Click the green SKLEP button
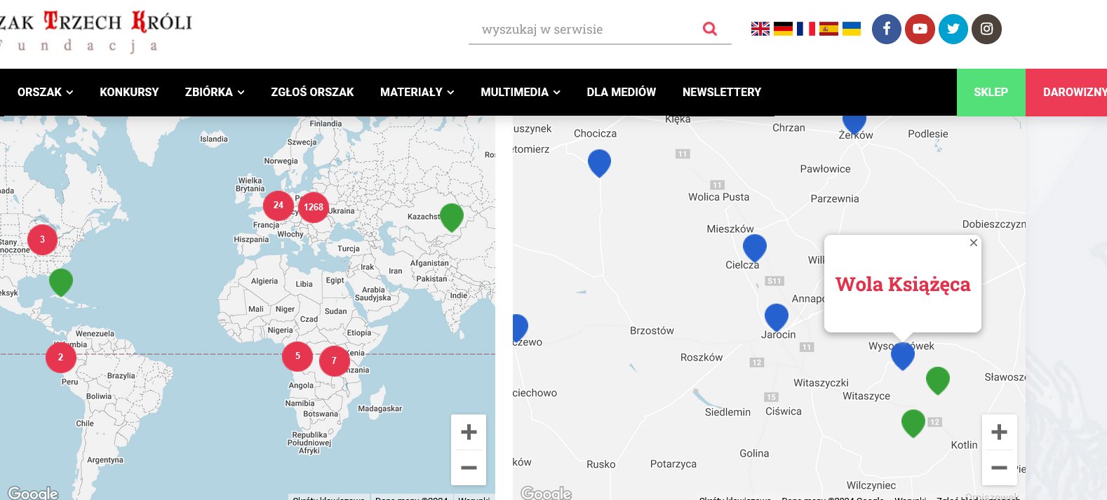 pyautogui.click(x=991, y=92)
